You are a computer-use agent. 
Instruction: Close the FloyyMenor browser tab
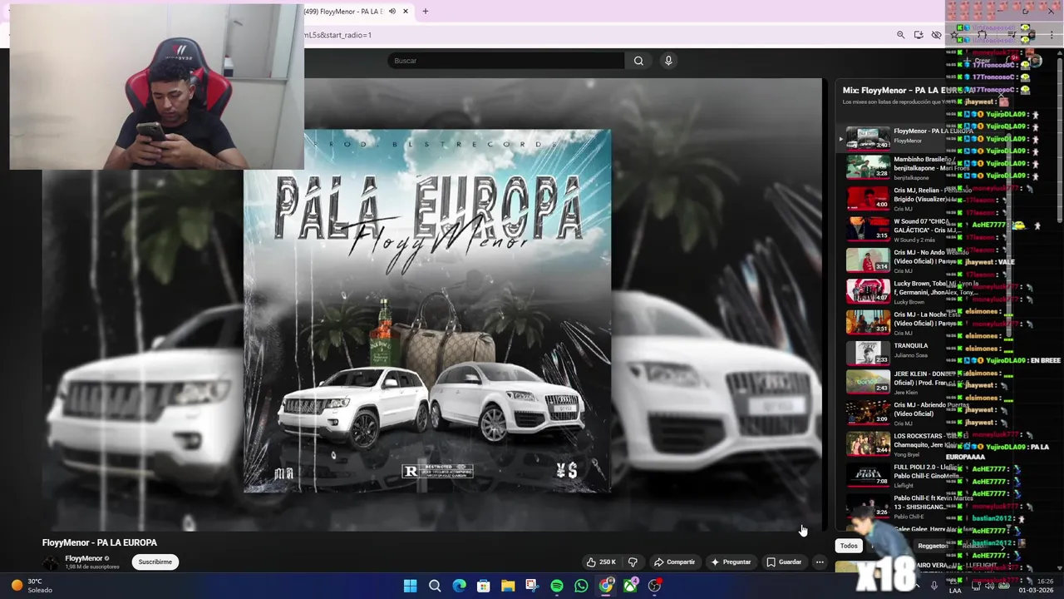pos(406,12)
